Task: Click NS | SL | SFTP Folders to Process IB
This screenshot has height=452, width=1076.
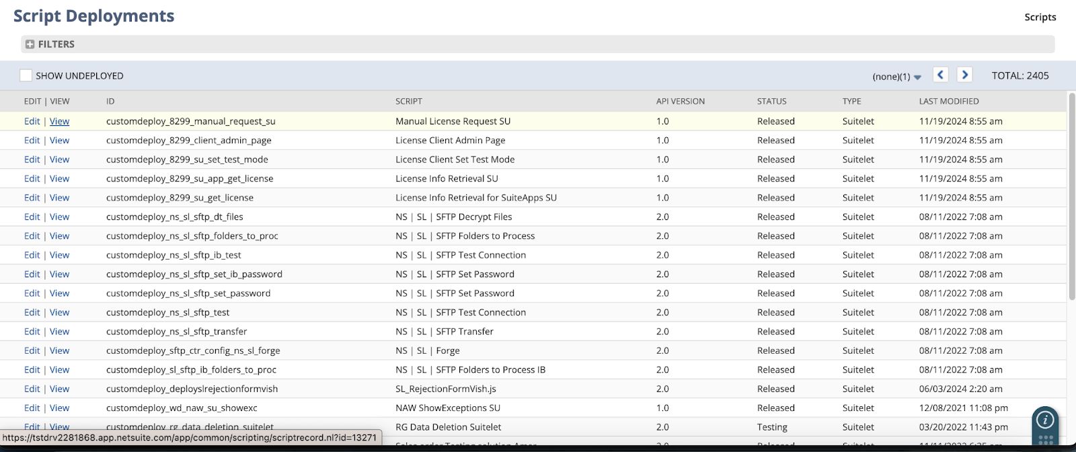Action: [x=471, y=370]
